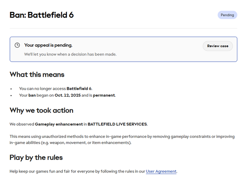
Task: Click the 'Play by the rules' heading
Action: [x=36, y=157]
